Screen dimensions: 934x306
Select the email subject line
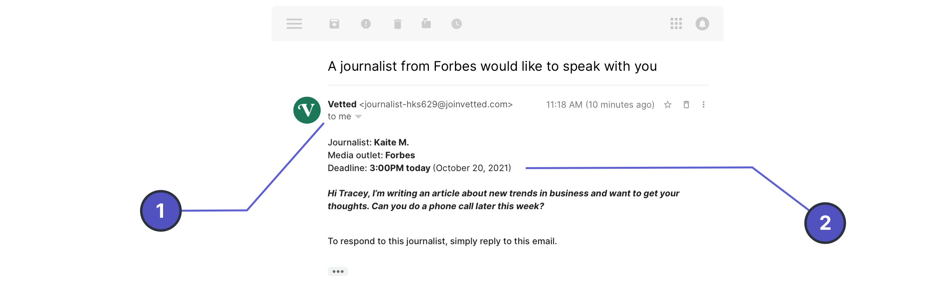coord(492,66)
